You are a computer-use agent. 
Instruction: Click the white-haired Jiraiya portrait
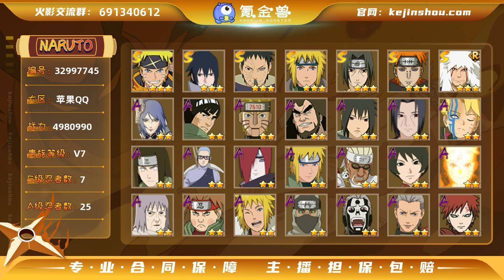tap(460, 71)
